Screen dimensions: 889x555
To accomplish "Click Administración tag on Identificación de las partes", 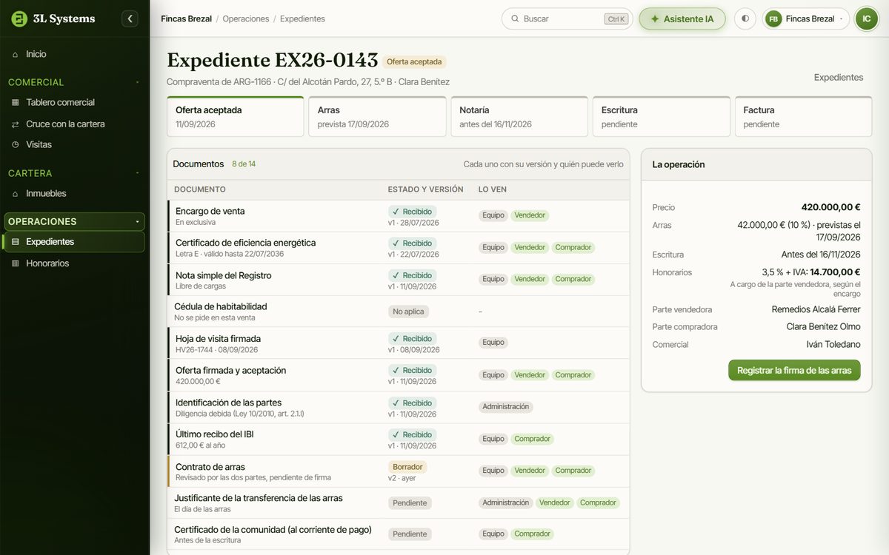I will tap(506, 406).
